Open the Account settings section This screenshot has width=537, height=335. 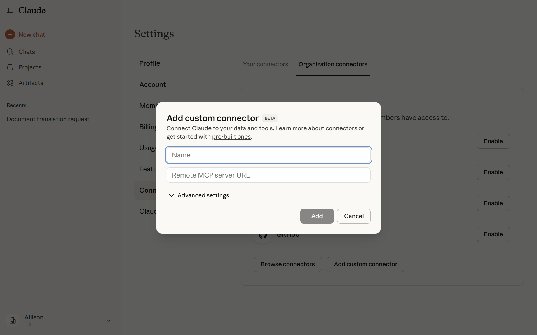pyautogui.click(x=153, y=84)
